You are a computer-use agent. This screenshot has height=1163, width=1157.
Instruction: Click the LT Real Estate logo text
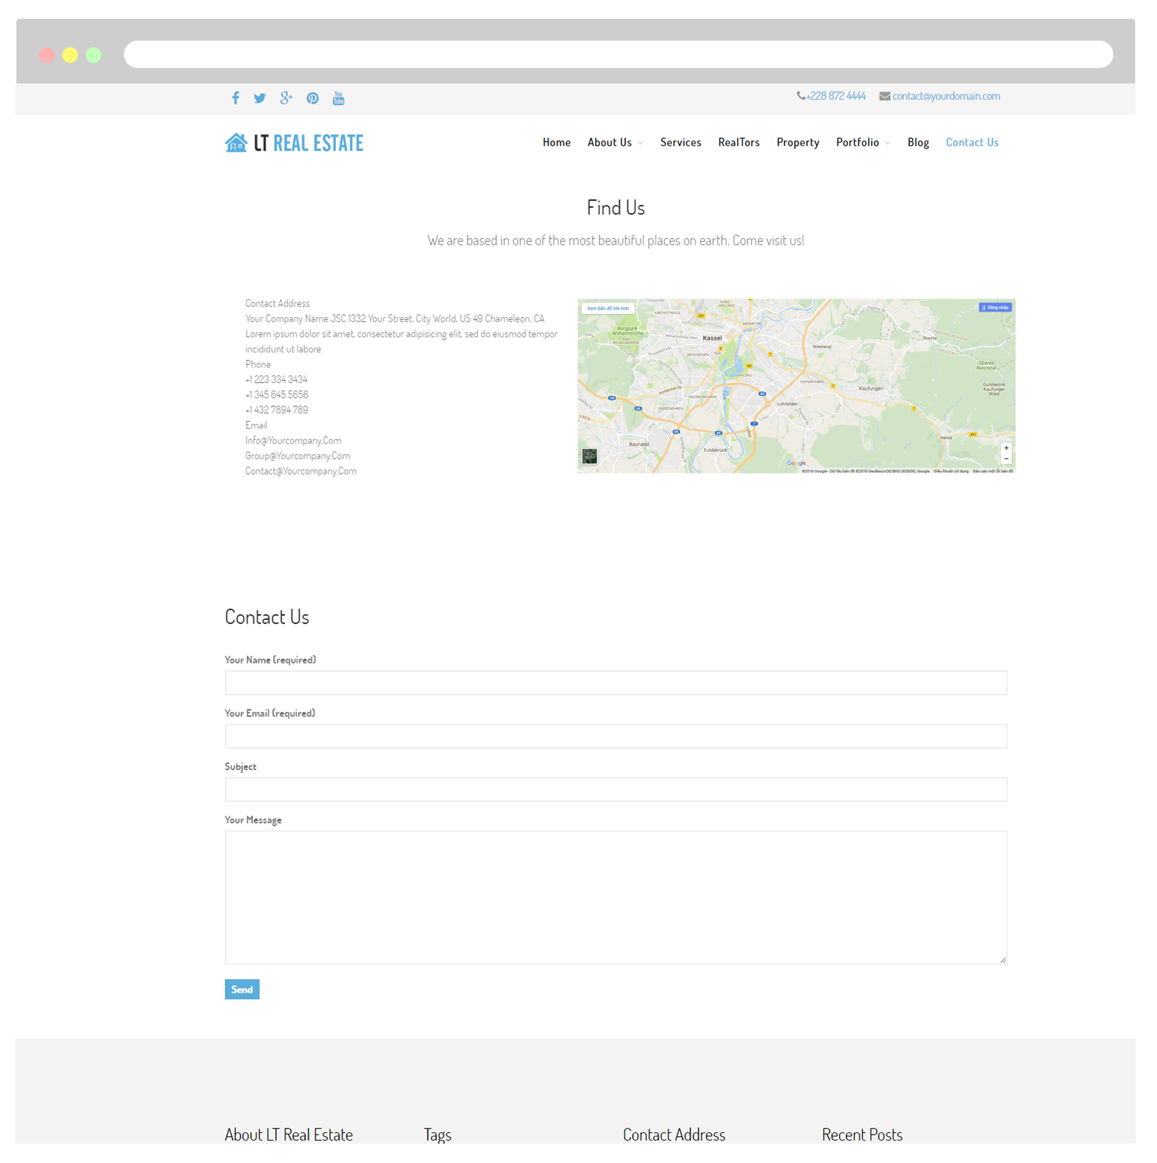coord(308,143)
